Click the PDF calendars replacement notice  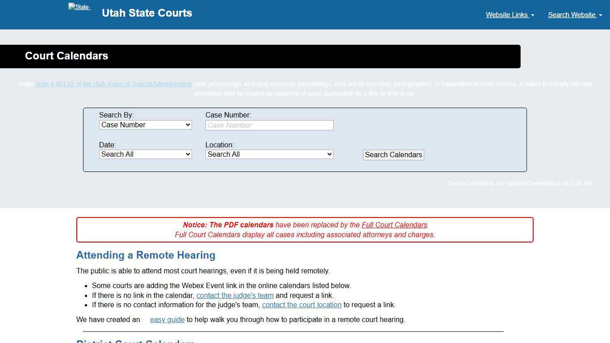(x=305, y=230)
